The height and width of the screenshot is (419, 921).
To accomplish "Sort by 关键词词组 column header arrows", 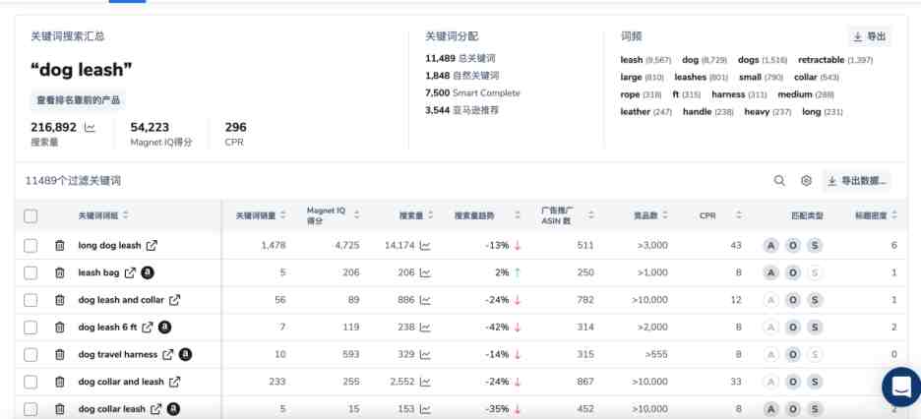I will [125, 215].
